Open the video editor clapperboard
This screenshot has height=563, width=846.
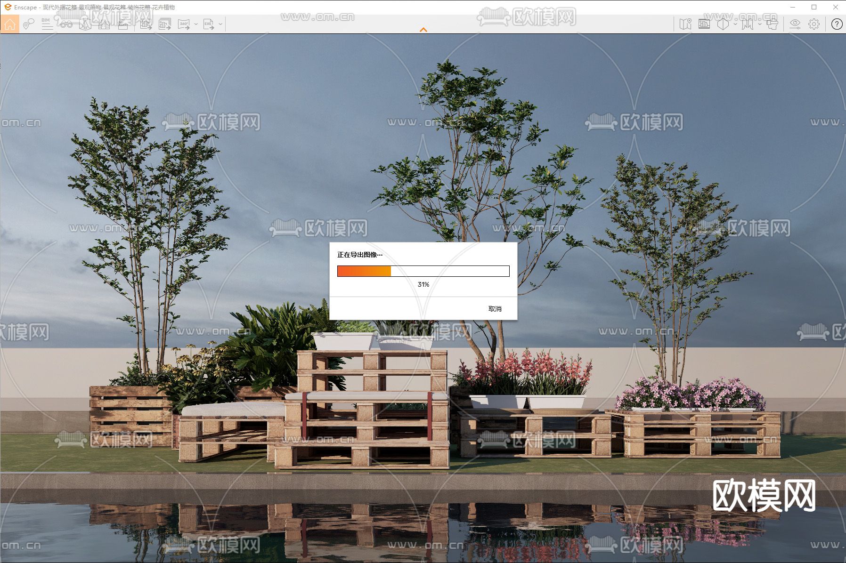tap(123, 24)
